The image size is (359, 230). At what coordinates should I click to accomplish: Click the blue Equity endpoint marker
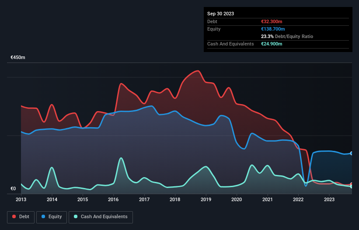[352, 153]
